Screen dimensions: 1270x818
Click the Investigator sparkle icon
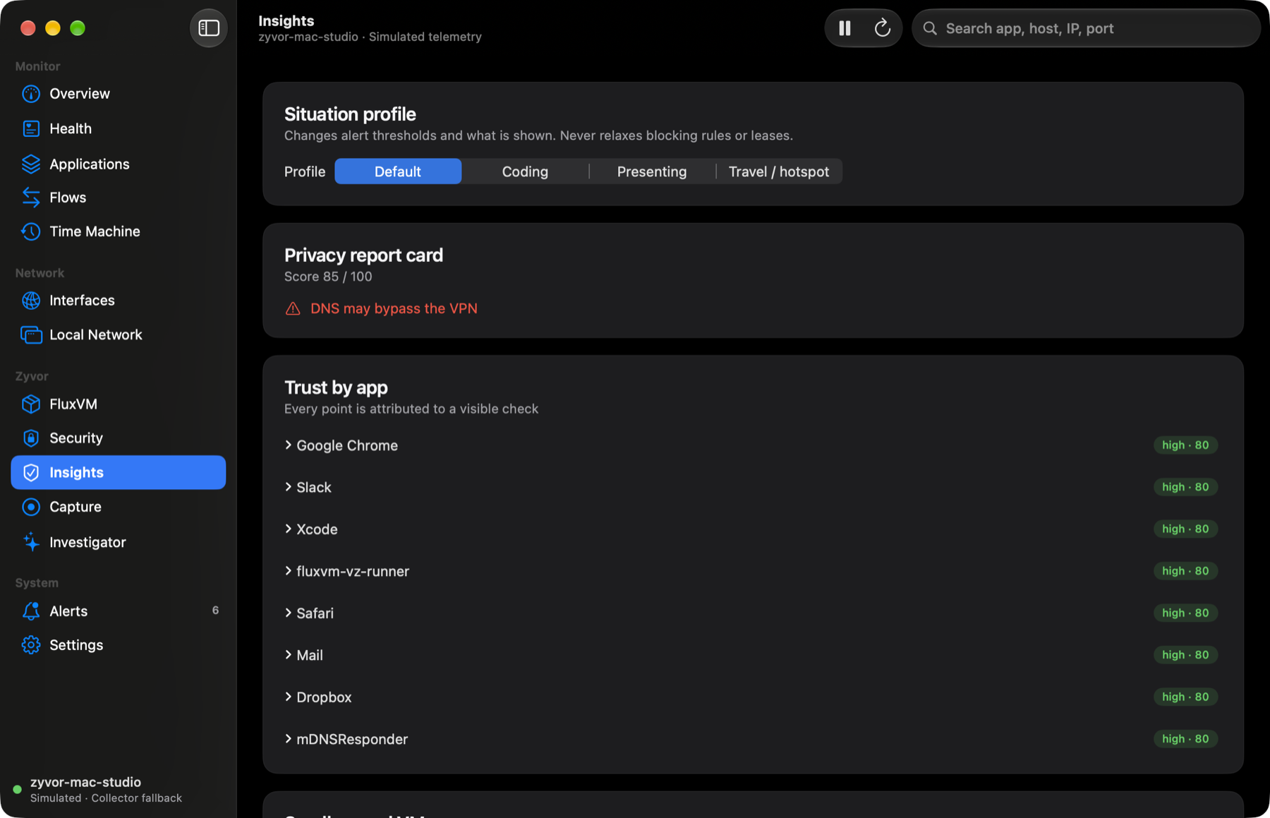click(x=31, y=542)
